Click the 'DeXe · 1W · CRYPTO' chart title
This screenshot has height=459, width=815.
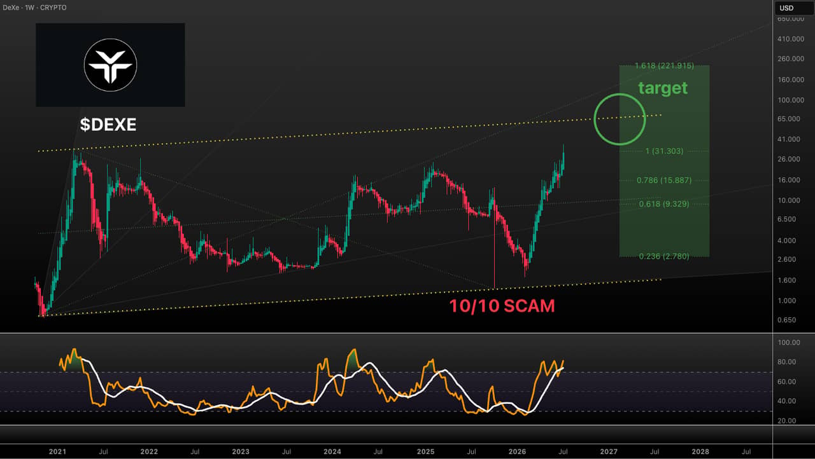(34, 8)
